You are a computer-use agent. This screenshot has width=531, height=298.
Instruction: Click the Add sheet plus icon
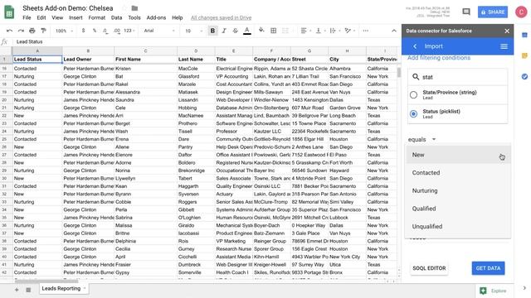pos(17,290)
